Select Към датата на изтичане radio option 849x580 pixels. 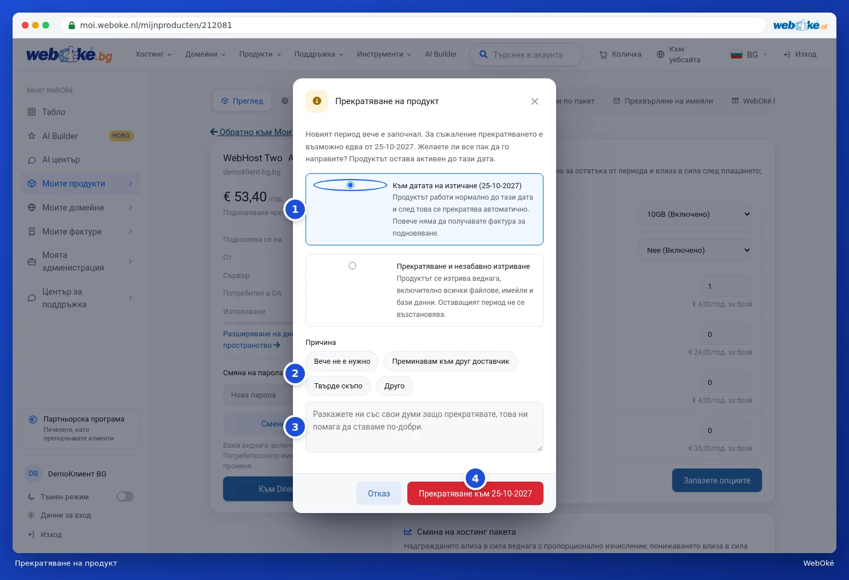[x=351, y=185]
